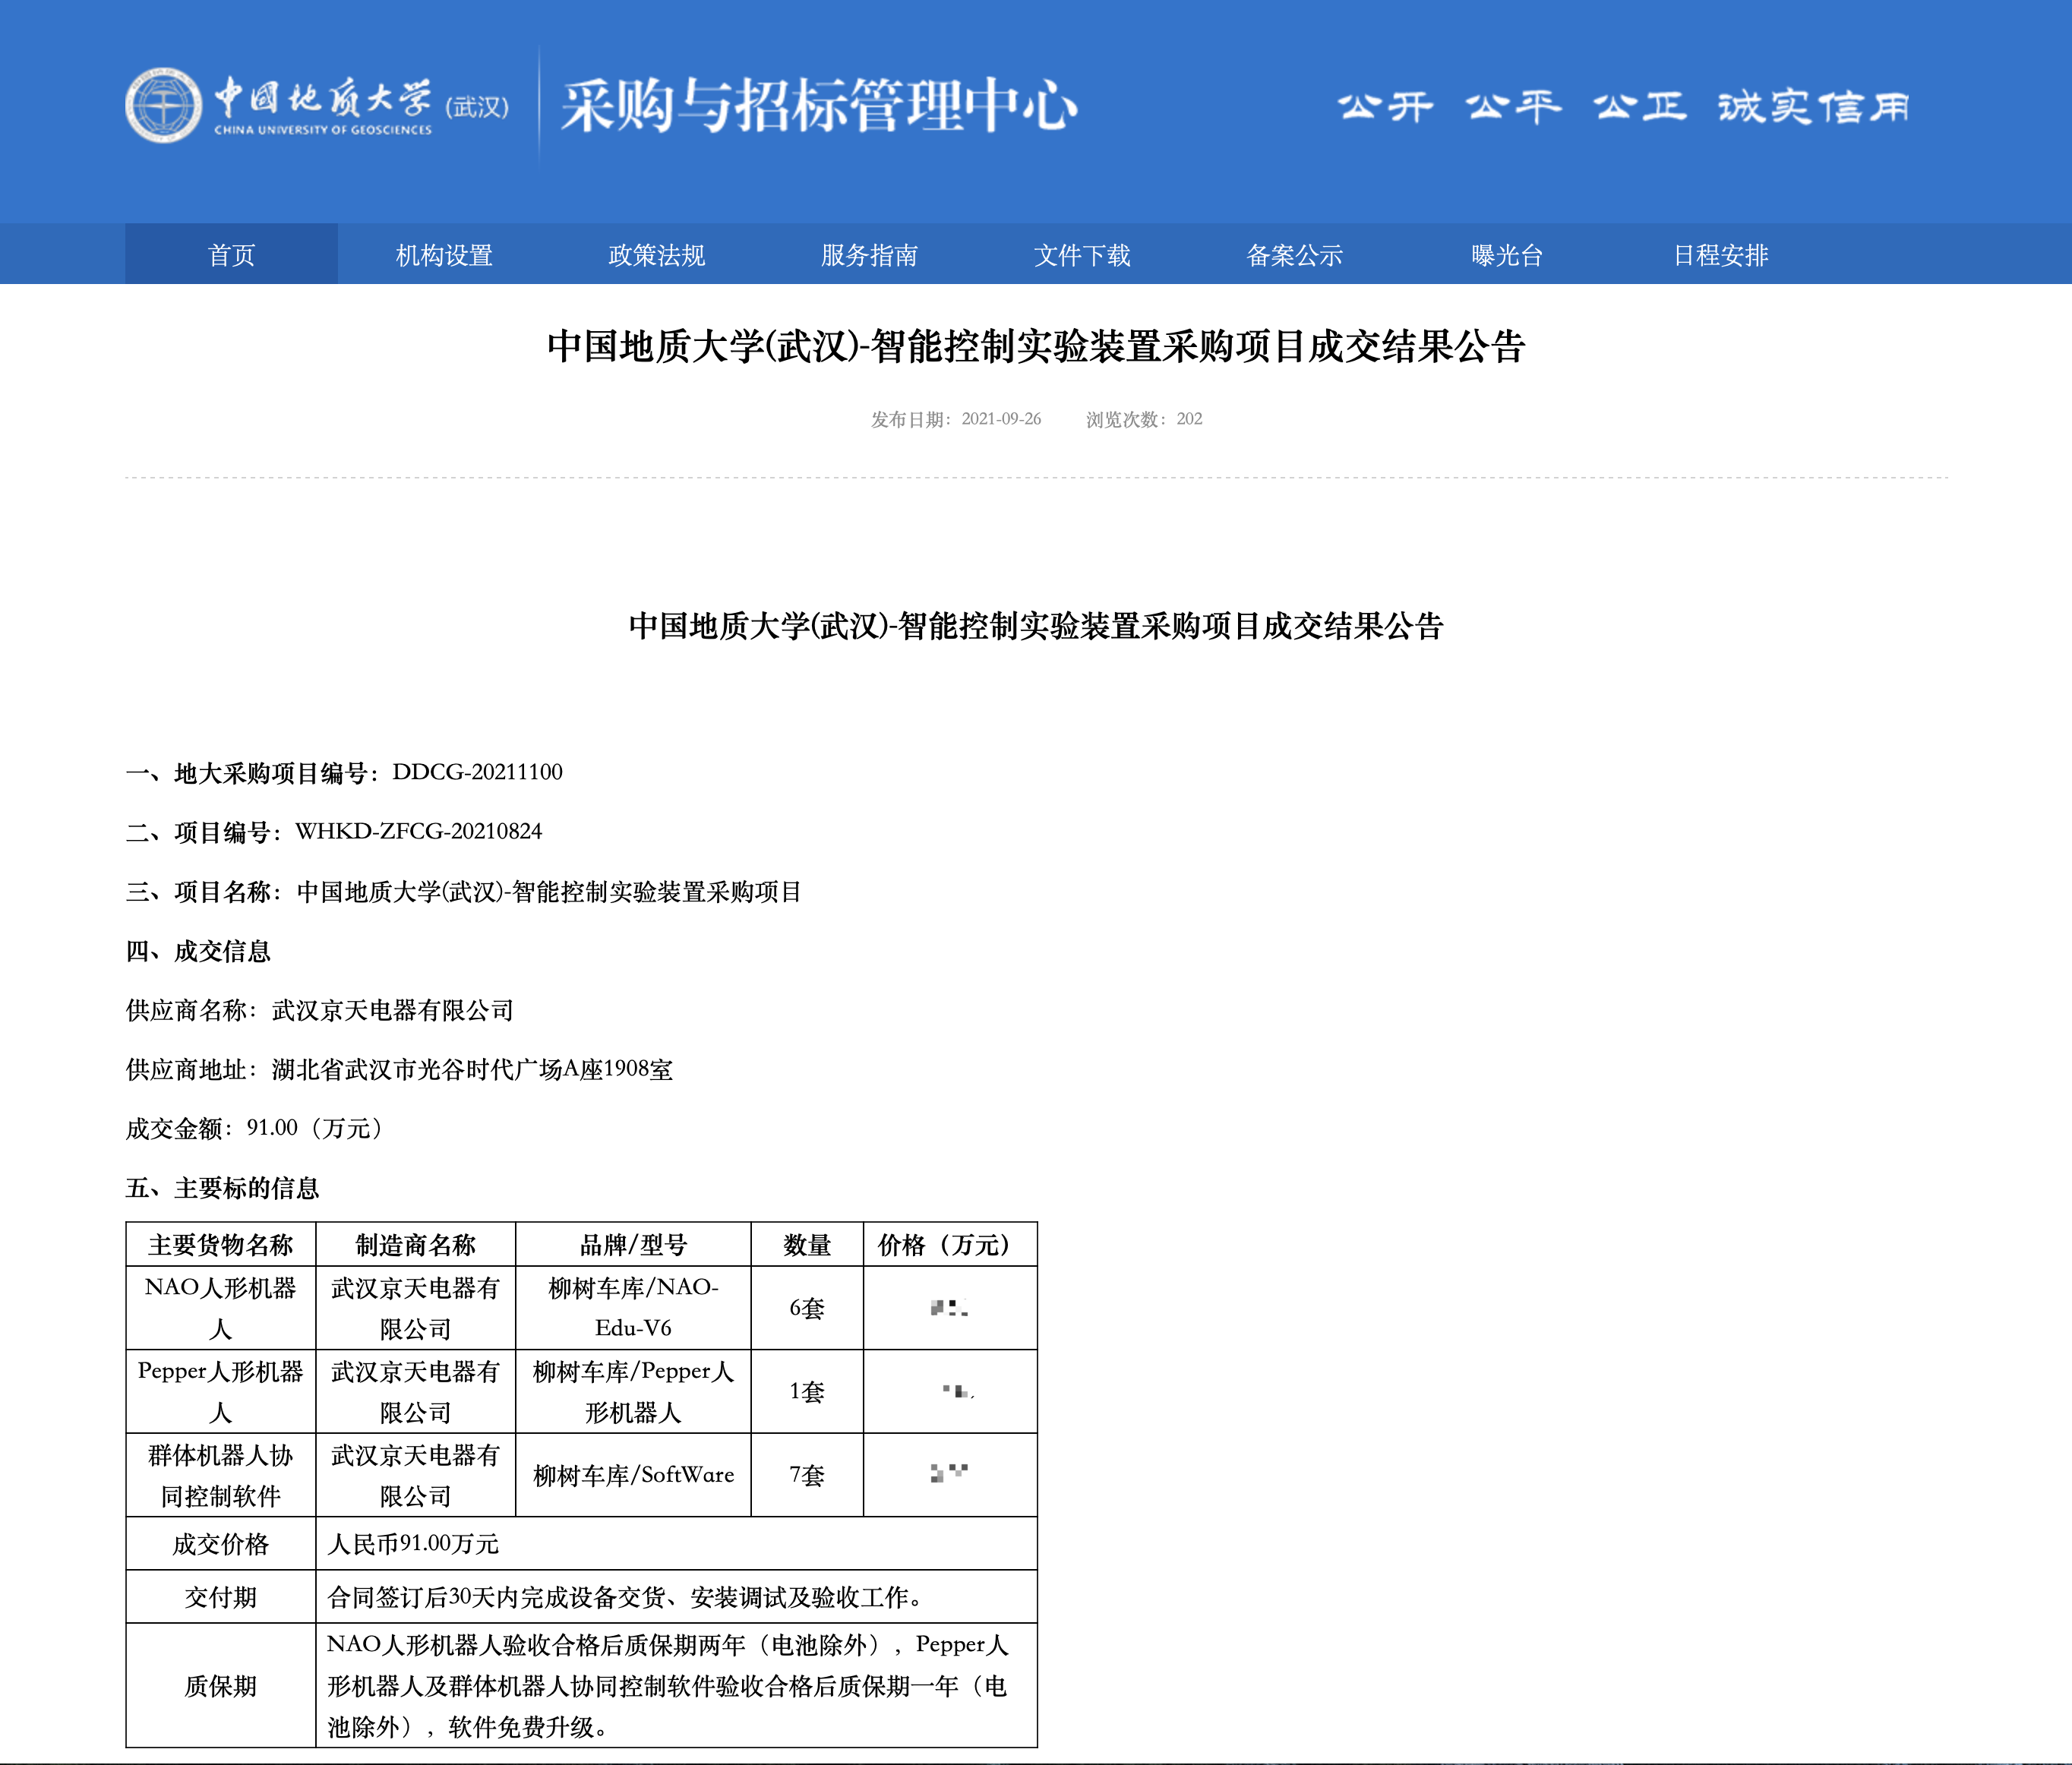Image resolution: width=2072 pixels, height=1765 pixels.
Task: Click the 1套 quantity cell
Action: pos(807,1392)
